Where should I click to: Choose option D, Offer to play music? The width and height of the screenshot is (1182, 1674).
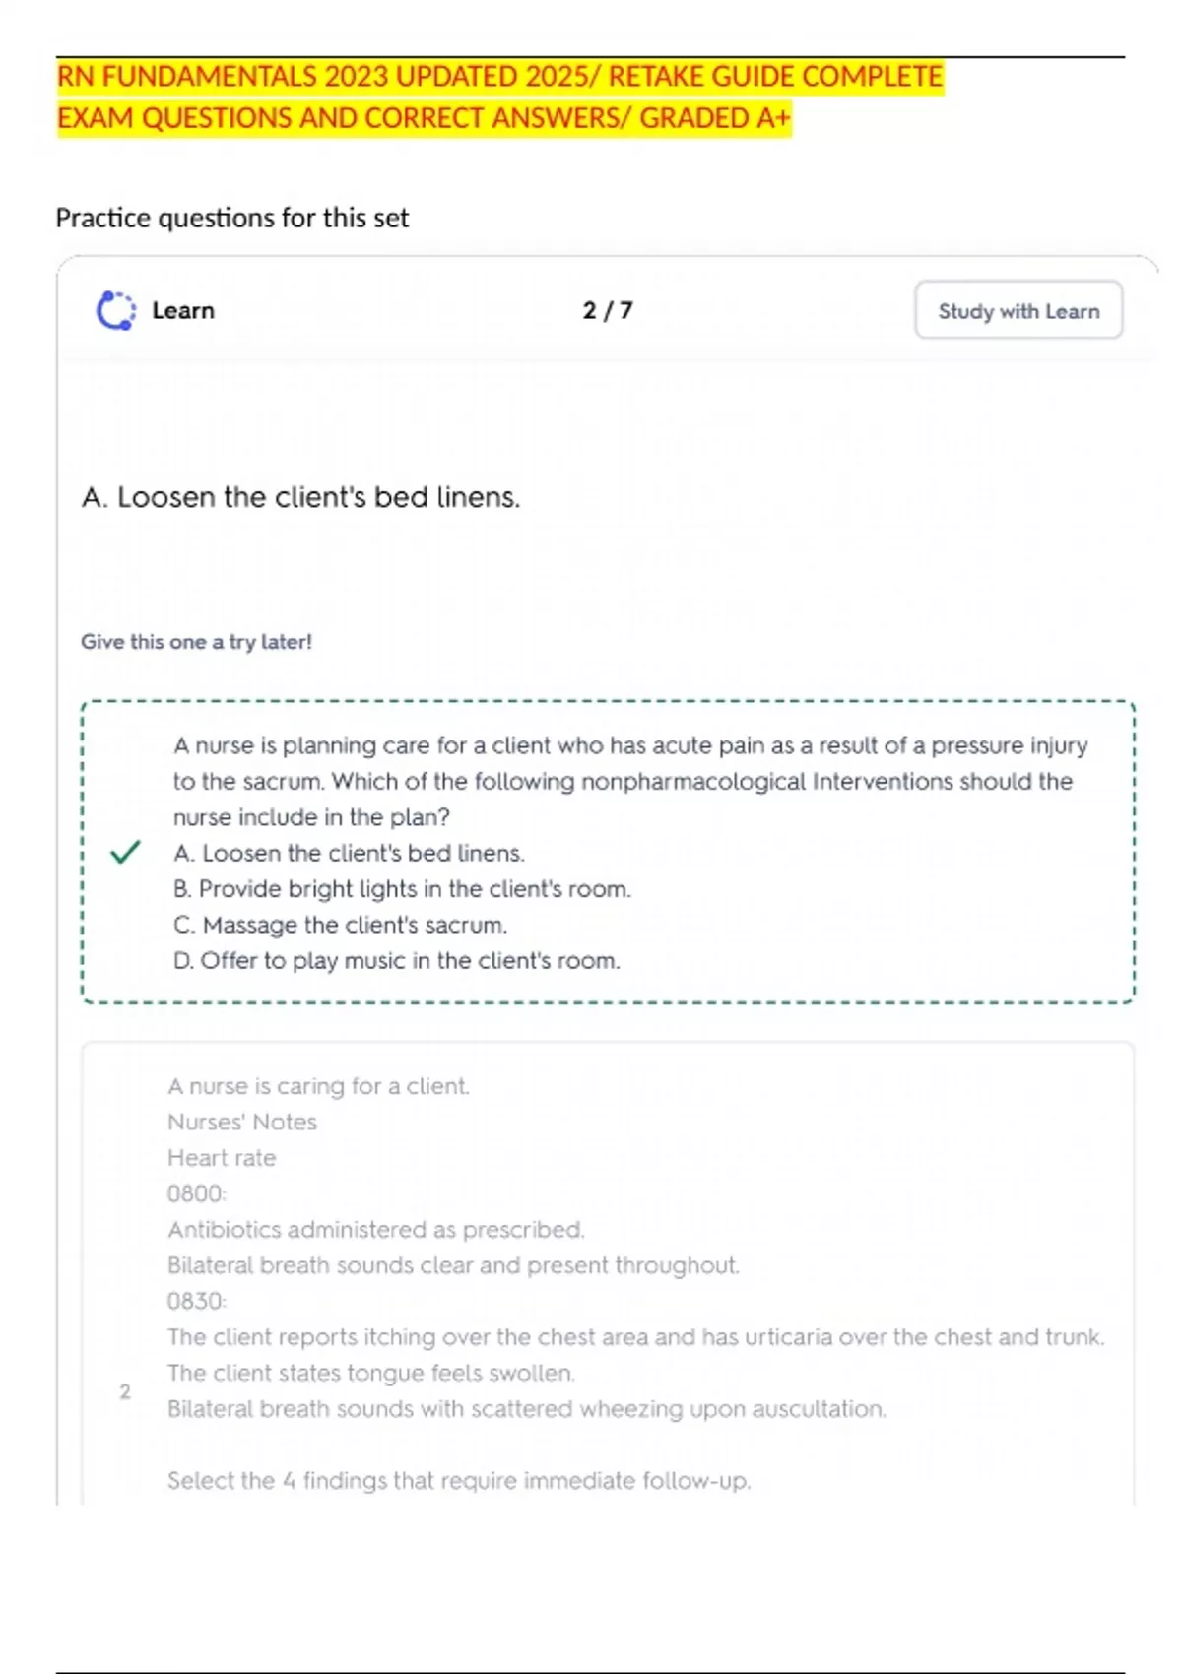pyautogui.click(x=396, y=961)
